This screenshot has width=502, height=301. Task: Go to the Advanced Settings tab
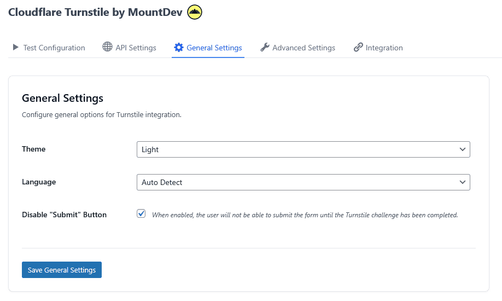pyautogui.click(x=297, y=48)
